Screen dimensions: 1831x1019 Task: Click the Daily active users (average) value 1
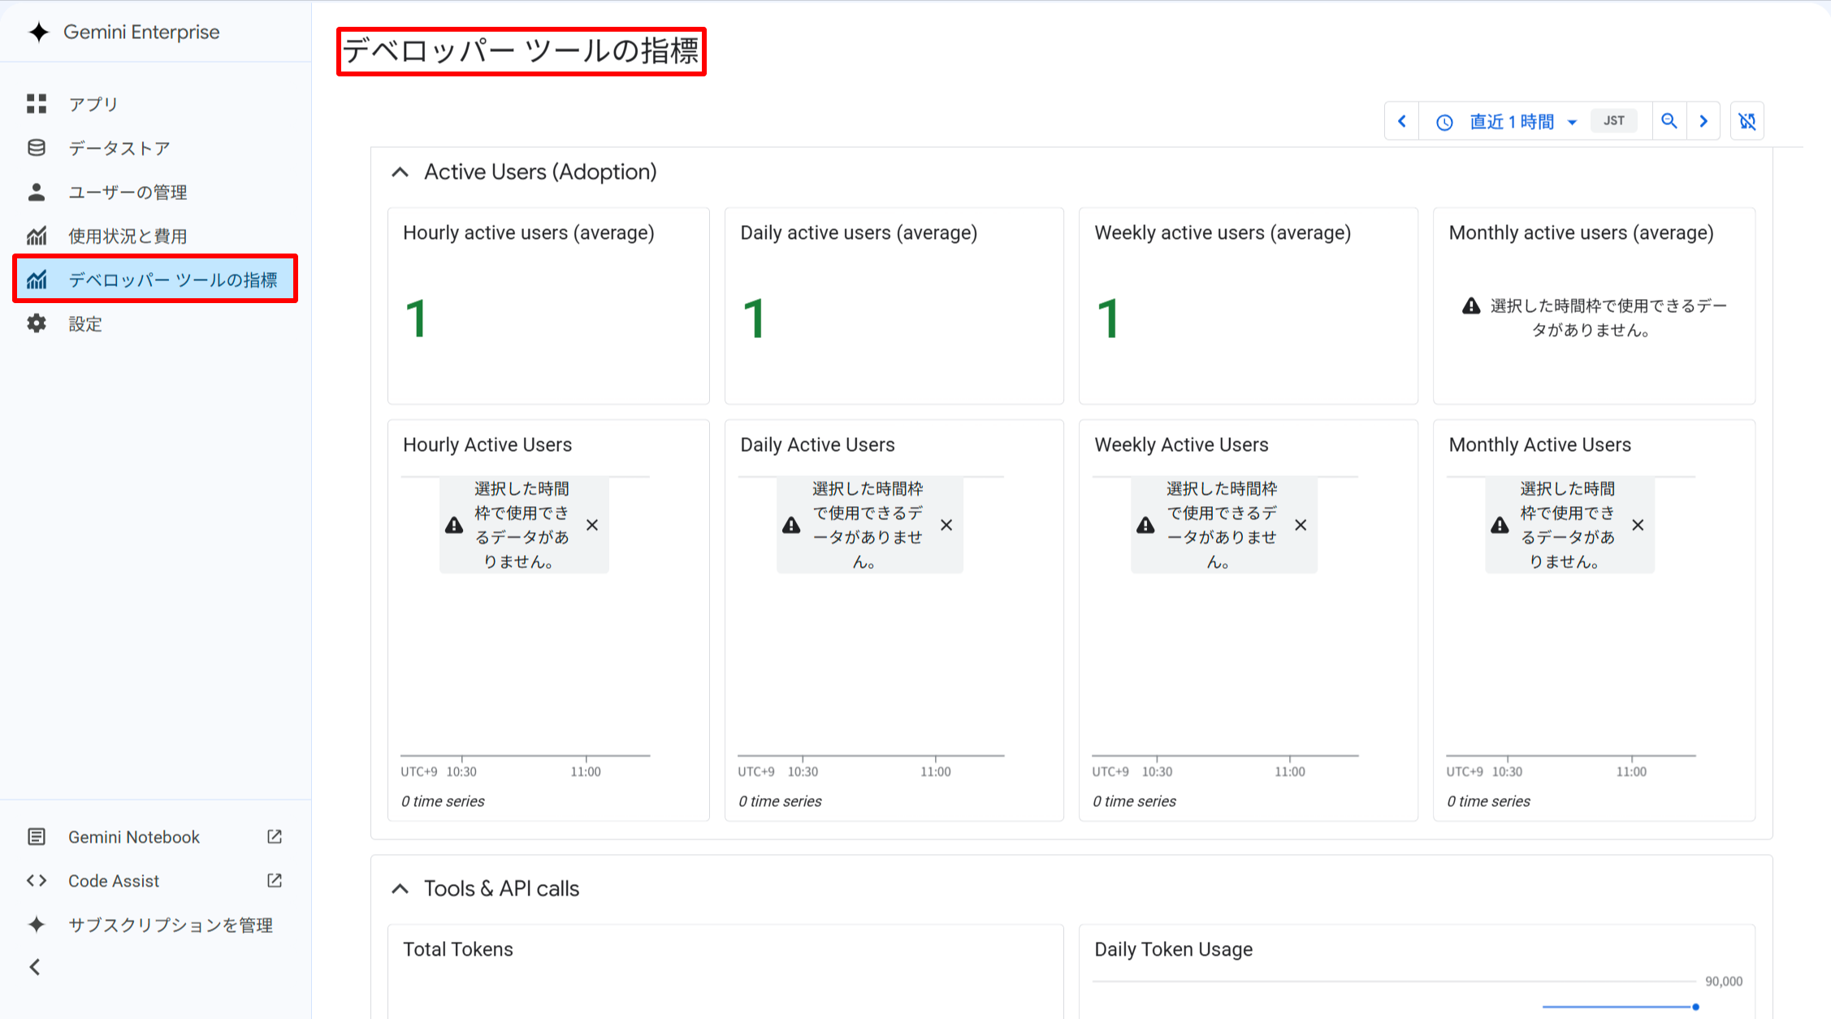(x=754, y=319)
